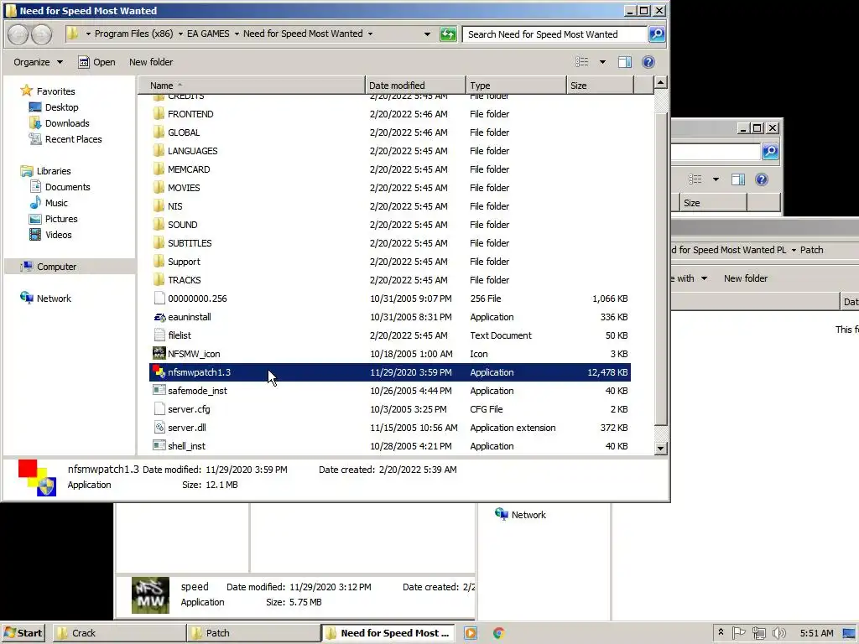Screen dimensions: 859x644
Task: Click view dropdown arrow in back window
Action: pos(716,179)
